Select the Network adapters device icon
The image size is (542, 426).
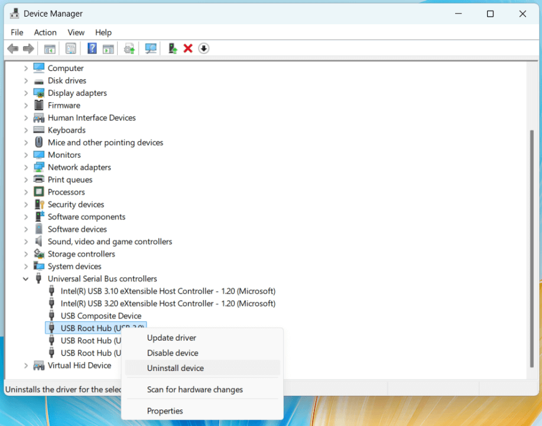(39, 167)
